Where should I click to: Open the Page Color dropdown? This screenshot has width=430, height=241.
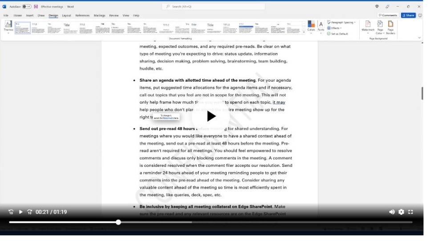(x=380, y=27)
